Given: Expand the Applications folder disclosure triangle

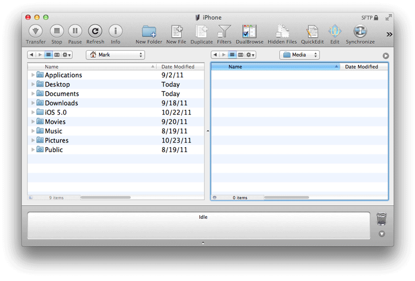Looking at the screenshot, I should click(33, 75).
